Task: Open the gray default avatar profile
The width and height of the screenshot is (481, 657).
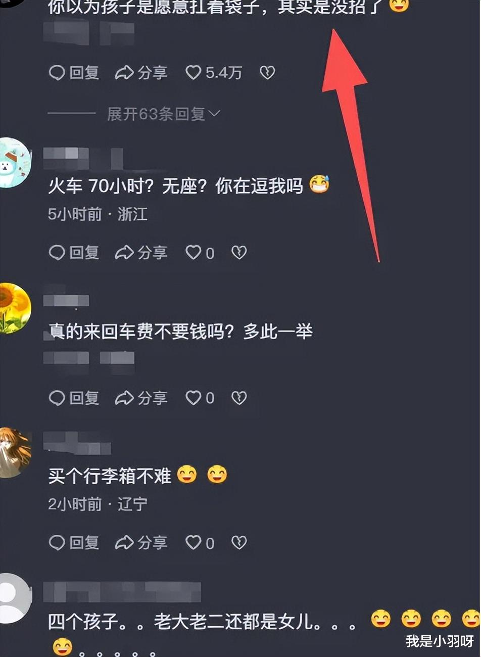Action: pos(14,598)
